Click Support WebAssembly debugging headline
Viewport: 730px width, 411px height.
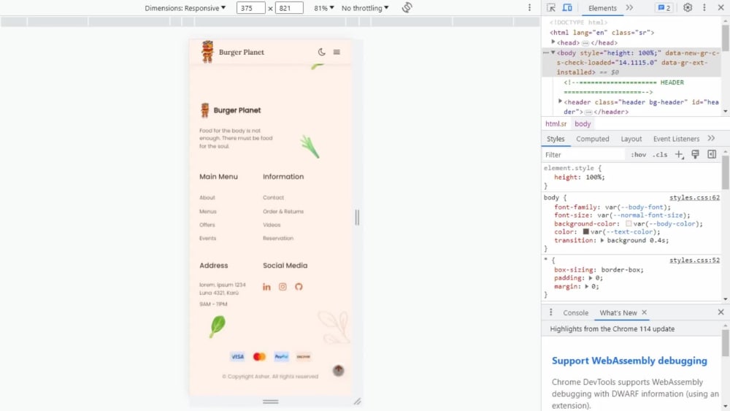[x=629, y=361]
